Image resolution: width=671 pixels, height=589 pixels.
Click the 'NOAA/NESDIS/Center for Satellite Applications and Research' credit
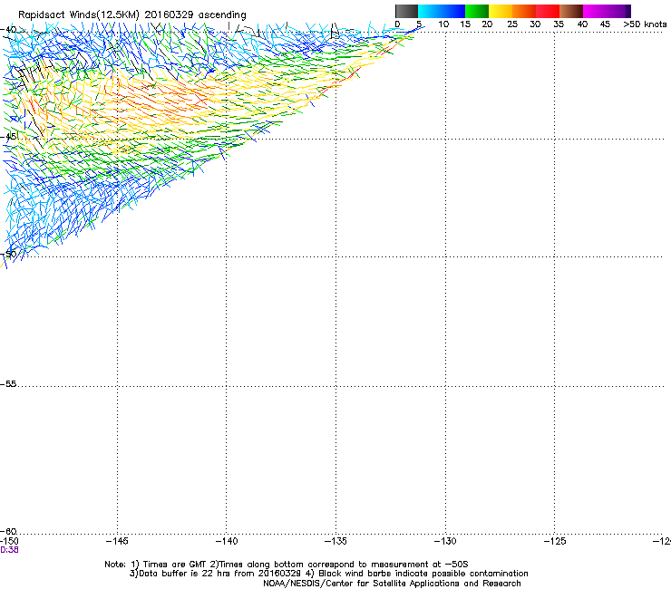point(392,584)
